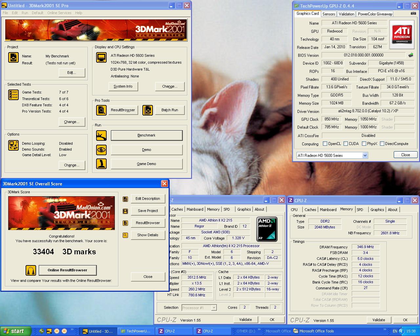This screenshot has height=336, width=420.
Task: Click the DRAM Frequency value 346.9 MHz
Action: (x=366, y=247)
